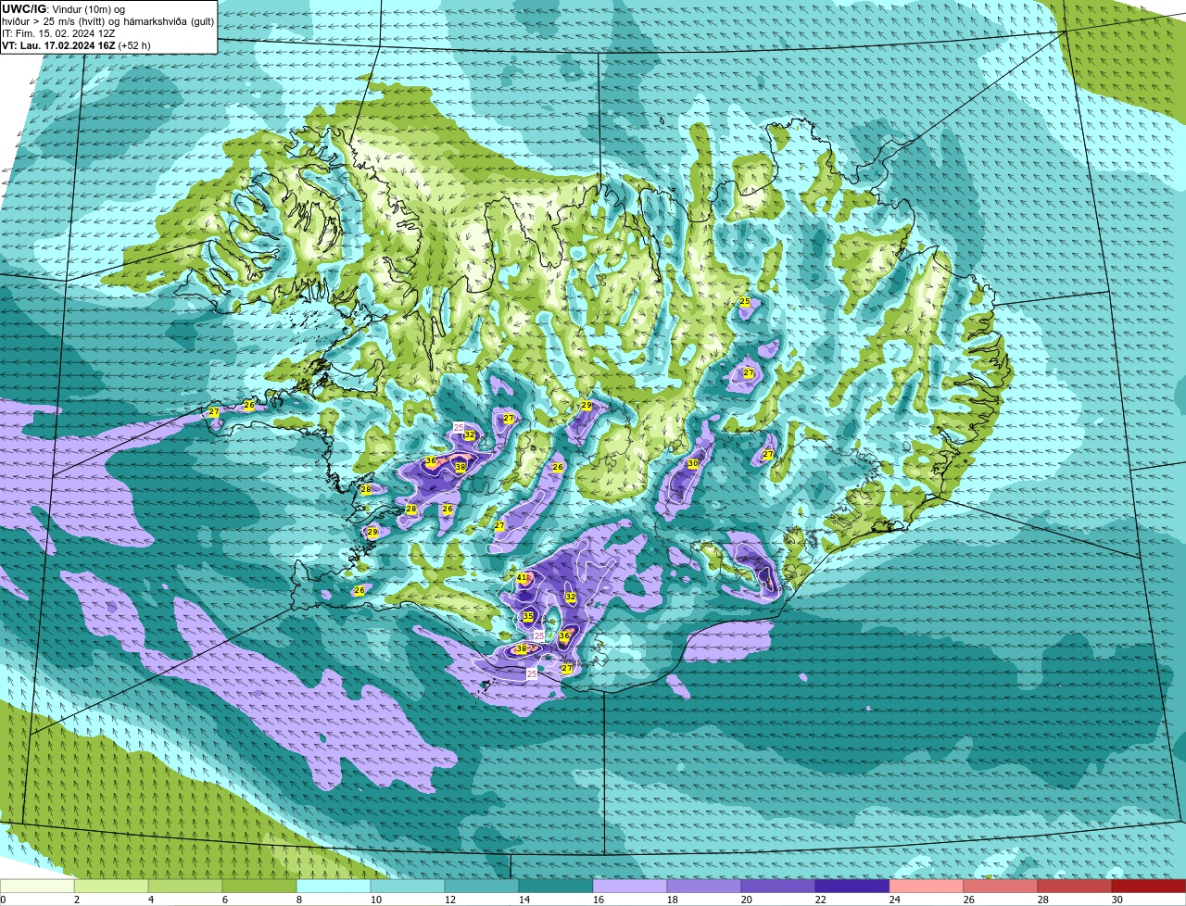Viewport: 1186px width, 906px height.
Task: Click the legend scale label 16
Action: point(598,900)
